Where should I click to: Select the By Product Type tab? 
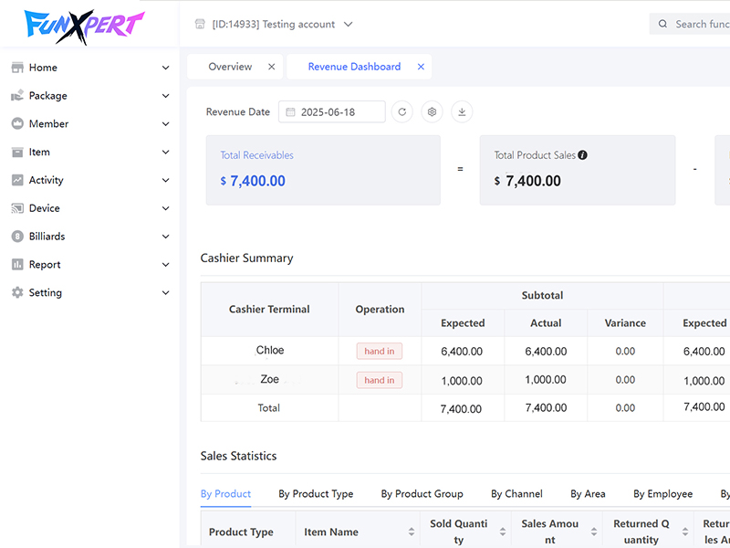[x=316, y=494]
